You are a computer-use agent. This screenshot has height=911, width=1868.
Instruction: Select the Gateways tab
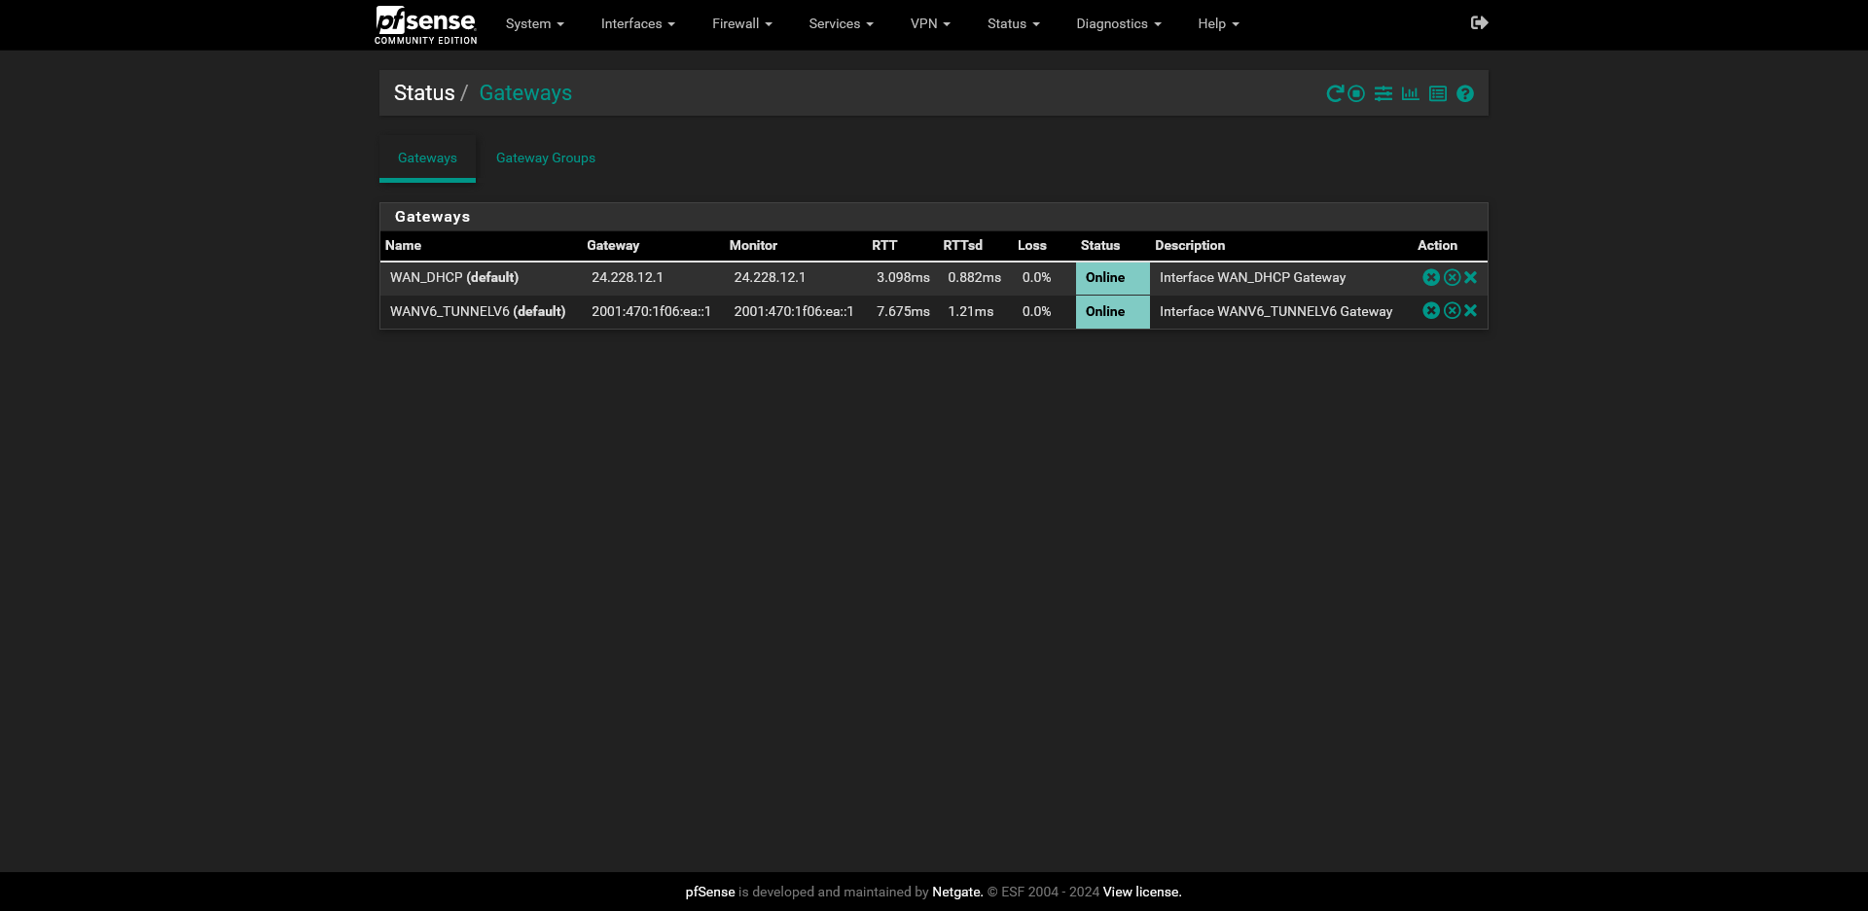(x=427, y=158)
